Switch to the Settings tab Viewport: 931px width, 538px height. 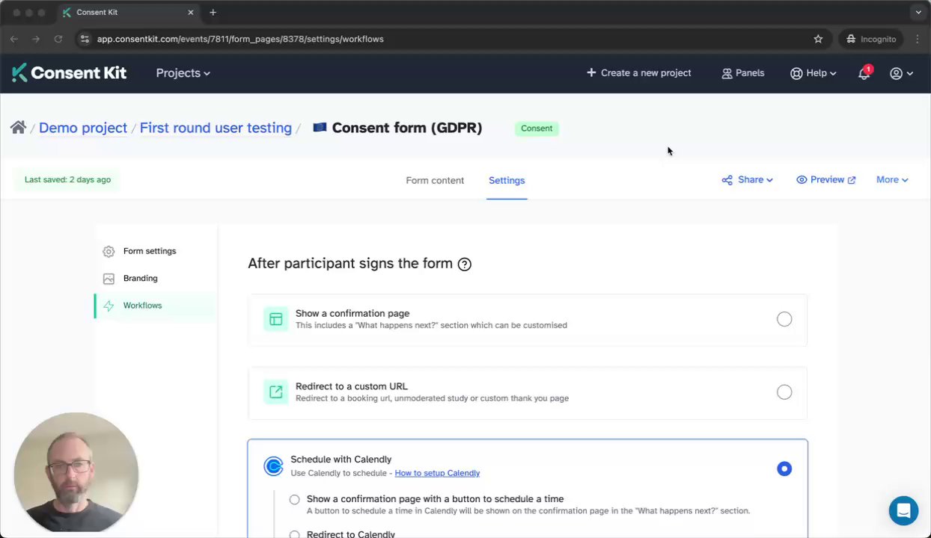[x=507, y=181]
